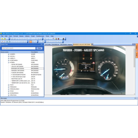Close the Device Tree panel
The image size is (138, 138).
tap(43, 44)
